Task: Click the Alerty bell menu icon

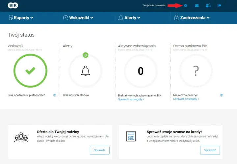Action: point(120,18)
